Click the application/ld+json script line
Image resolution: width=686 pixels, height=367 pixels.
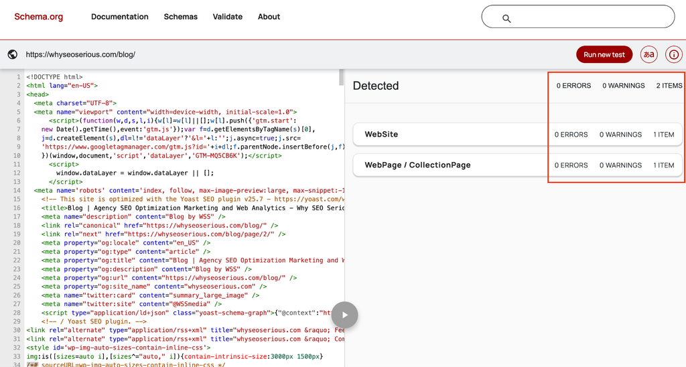tap(187, 313)
